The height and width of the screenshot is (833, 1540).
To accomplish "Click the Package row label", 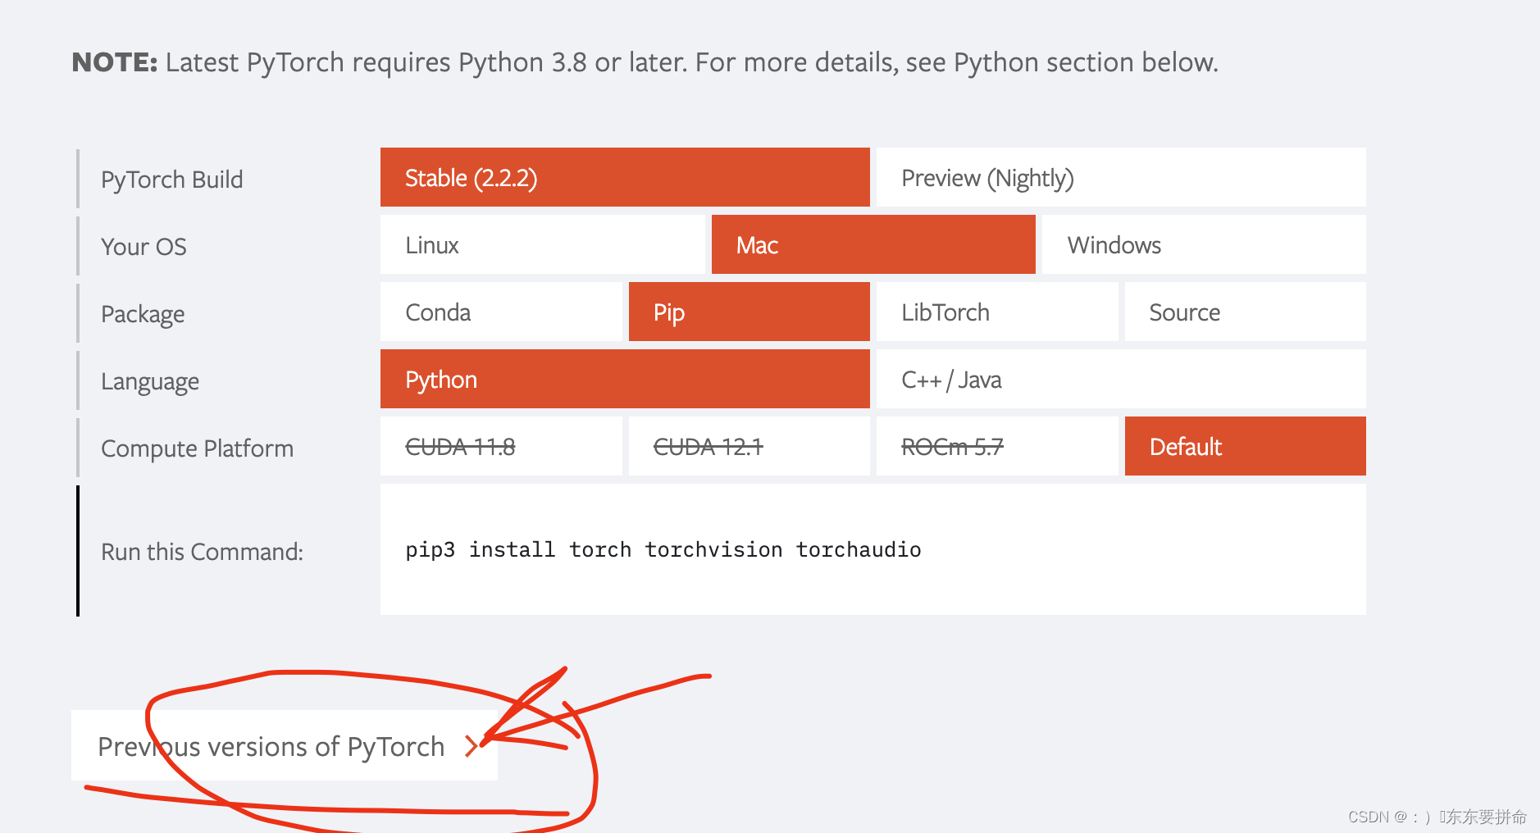I will (143, 314).
